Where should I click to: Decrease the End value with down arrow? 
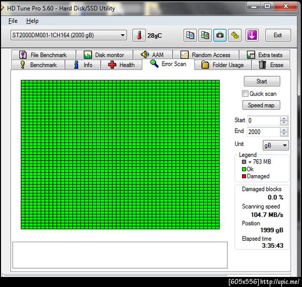point(283,134)
